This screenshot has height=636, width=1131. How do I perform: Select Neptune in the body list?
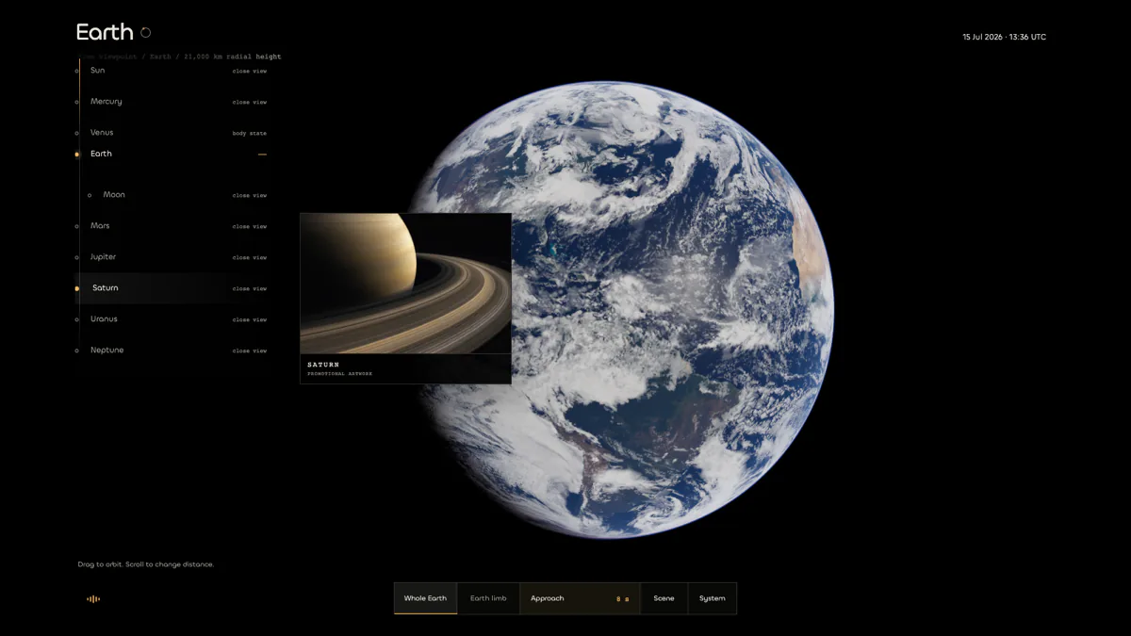point(107,351)
